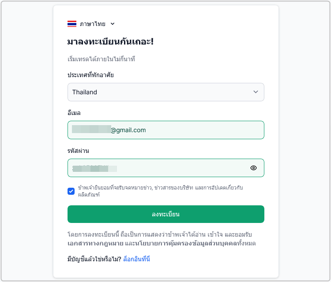Show password using the eye icon

click(x=253, y=168)
